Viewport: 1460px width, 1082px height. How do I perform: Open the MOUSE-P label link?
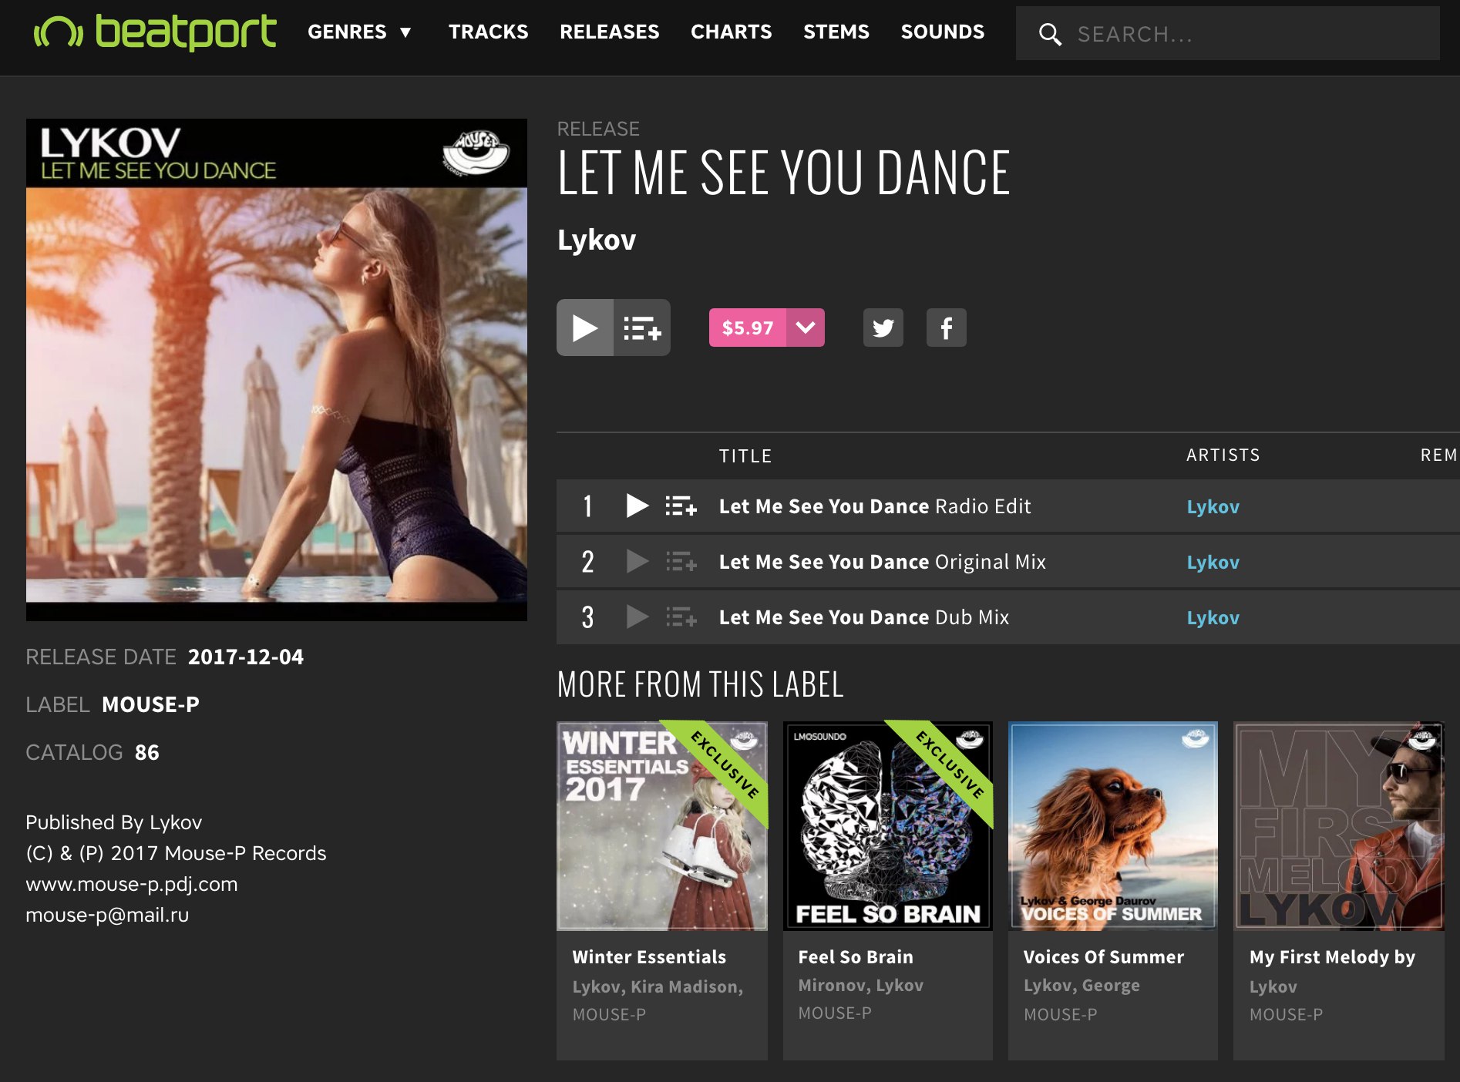point(150,704)
